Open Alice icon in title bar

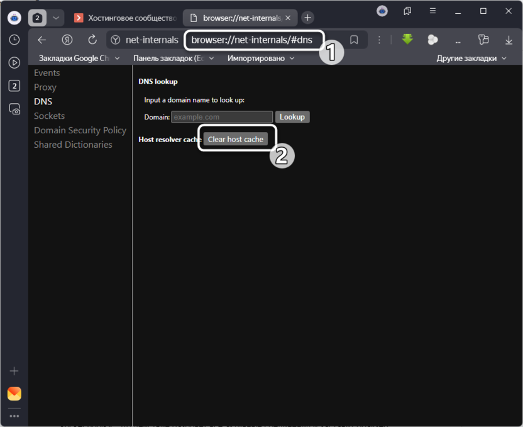[x=382, y=11]
